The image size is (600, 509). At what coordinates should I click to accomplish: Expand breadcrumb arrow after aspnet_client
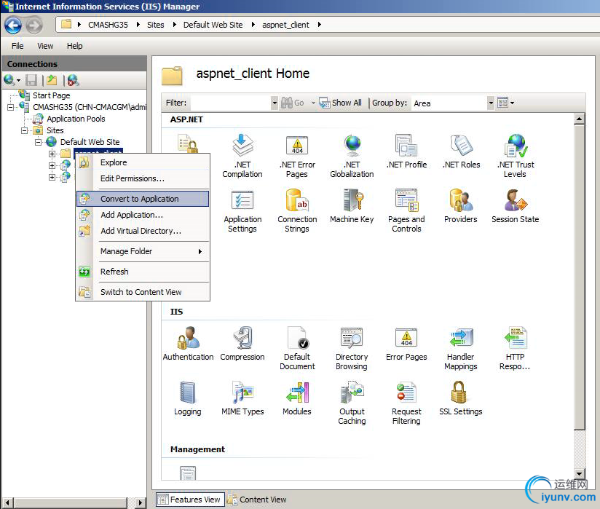point(320,25)
